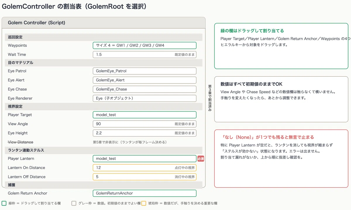Click the '第5章で非表示に' note text
Viewport: 351px width, 210px height.
[130, 142]
